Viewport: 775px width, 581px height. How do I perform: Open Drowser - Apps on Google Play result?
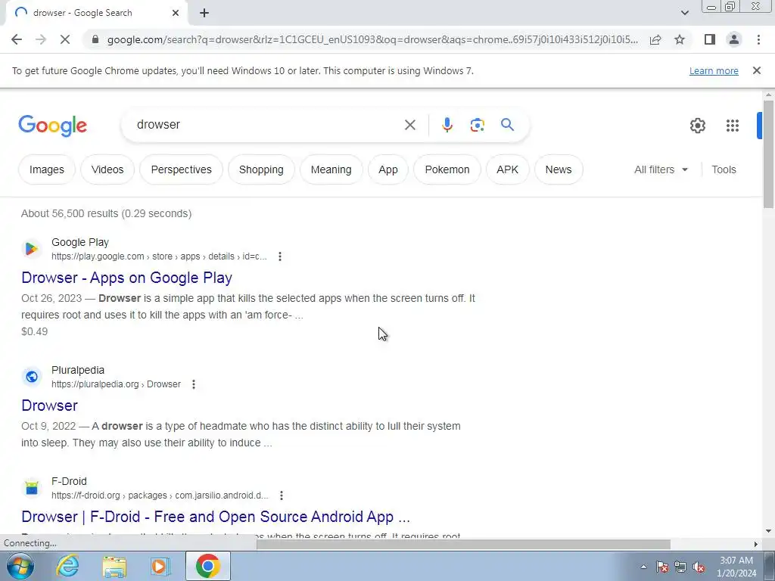click(x=126, y=278)
